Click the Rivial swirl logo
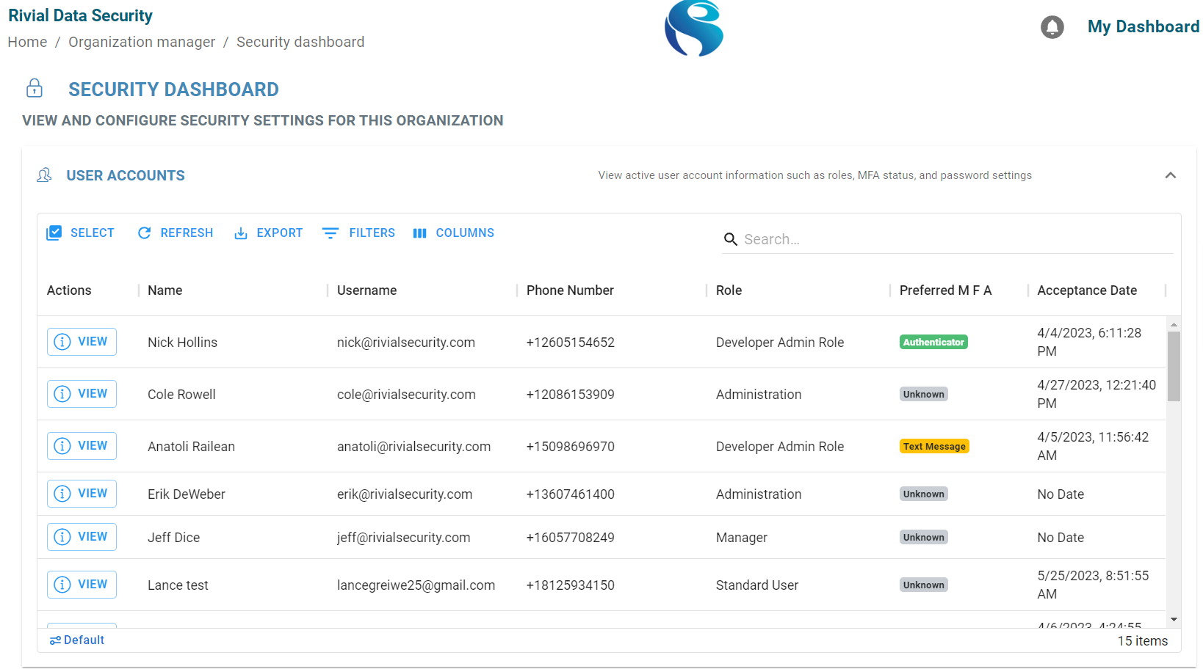 point(694,29)
